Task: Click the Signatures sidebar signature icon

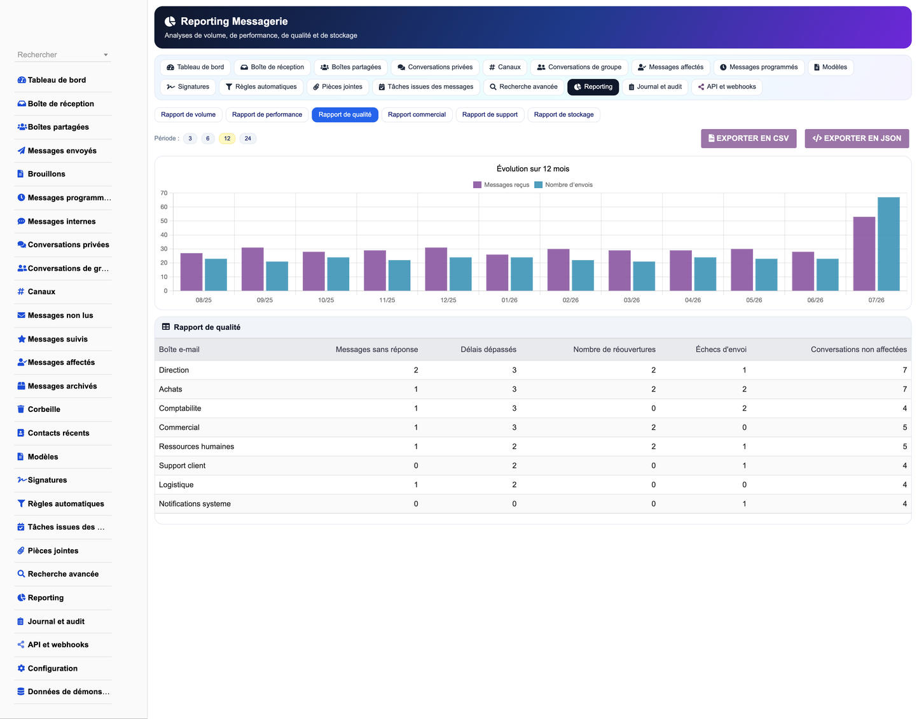Action: [22, 480]
